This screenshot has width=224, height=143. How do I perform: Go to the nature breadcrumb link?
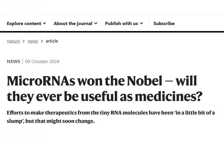pyautogui.click(x=14, y=41)
